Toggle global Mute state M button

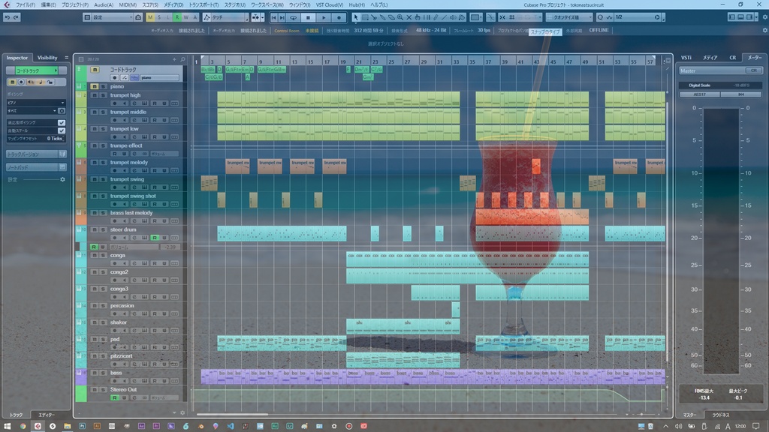[x=150, y=18]
